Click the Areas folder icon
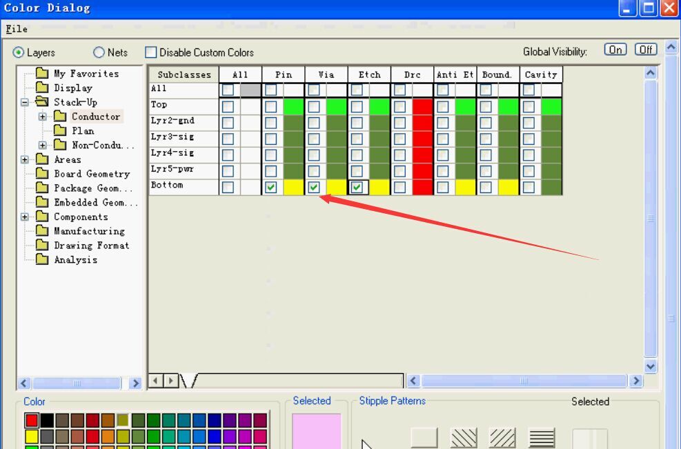This screenshot has width=681, height=449. coord(42,159)
